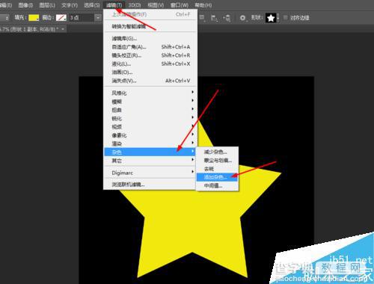This screenshot has height=284, width=374.
Task: Click the stroke width field showing 3 点
Action: [x=82, y=17]
